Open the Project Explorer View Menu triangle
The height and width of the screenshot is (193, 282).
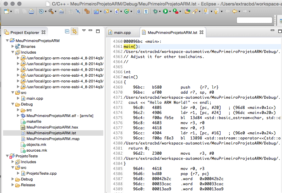(x=84, y=31)
